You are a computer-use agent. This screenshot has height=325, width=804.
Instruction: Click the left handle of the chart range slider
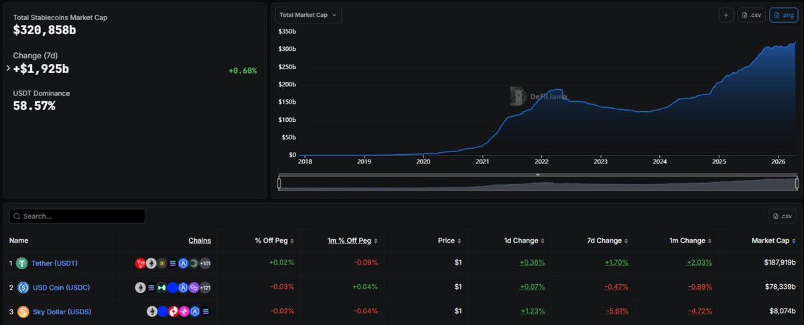point(279,183)
